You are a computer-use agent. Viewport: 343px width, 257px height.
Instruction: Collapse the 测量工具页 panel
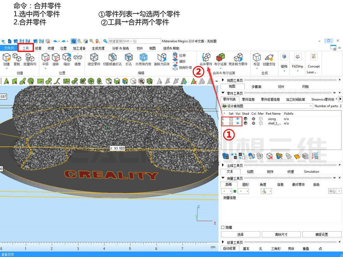tap(223, 178)
